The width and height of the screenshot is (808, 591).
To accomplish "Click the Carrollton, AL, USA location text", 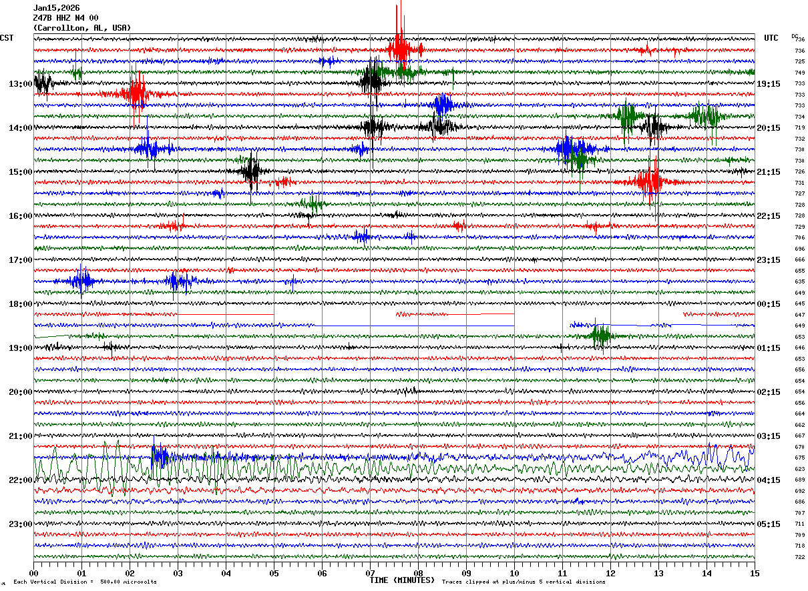I will 82,28.
